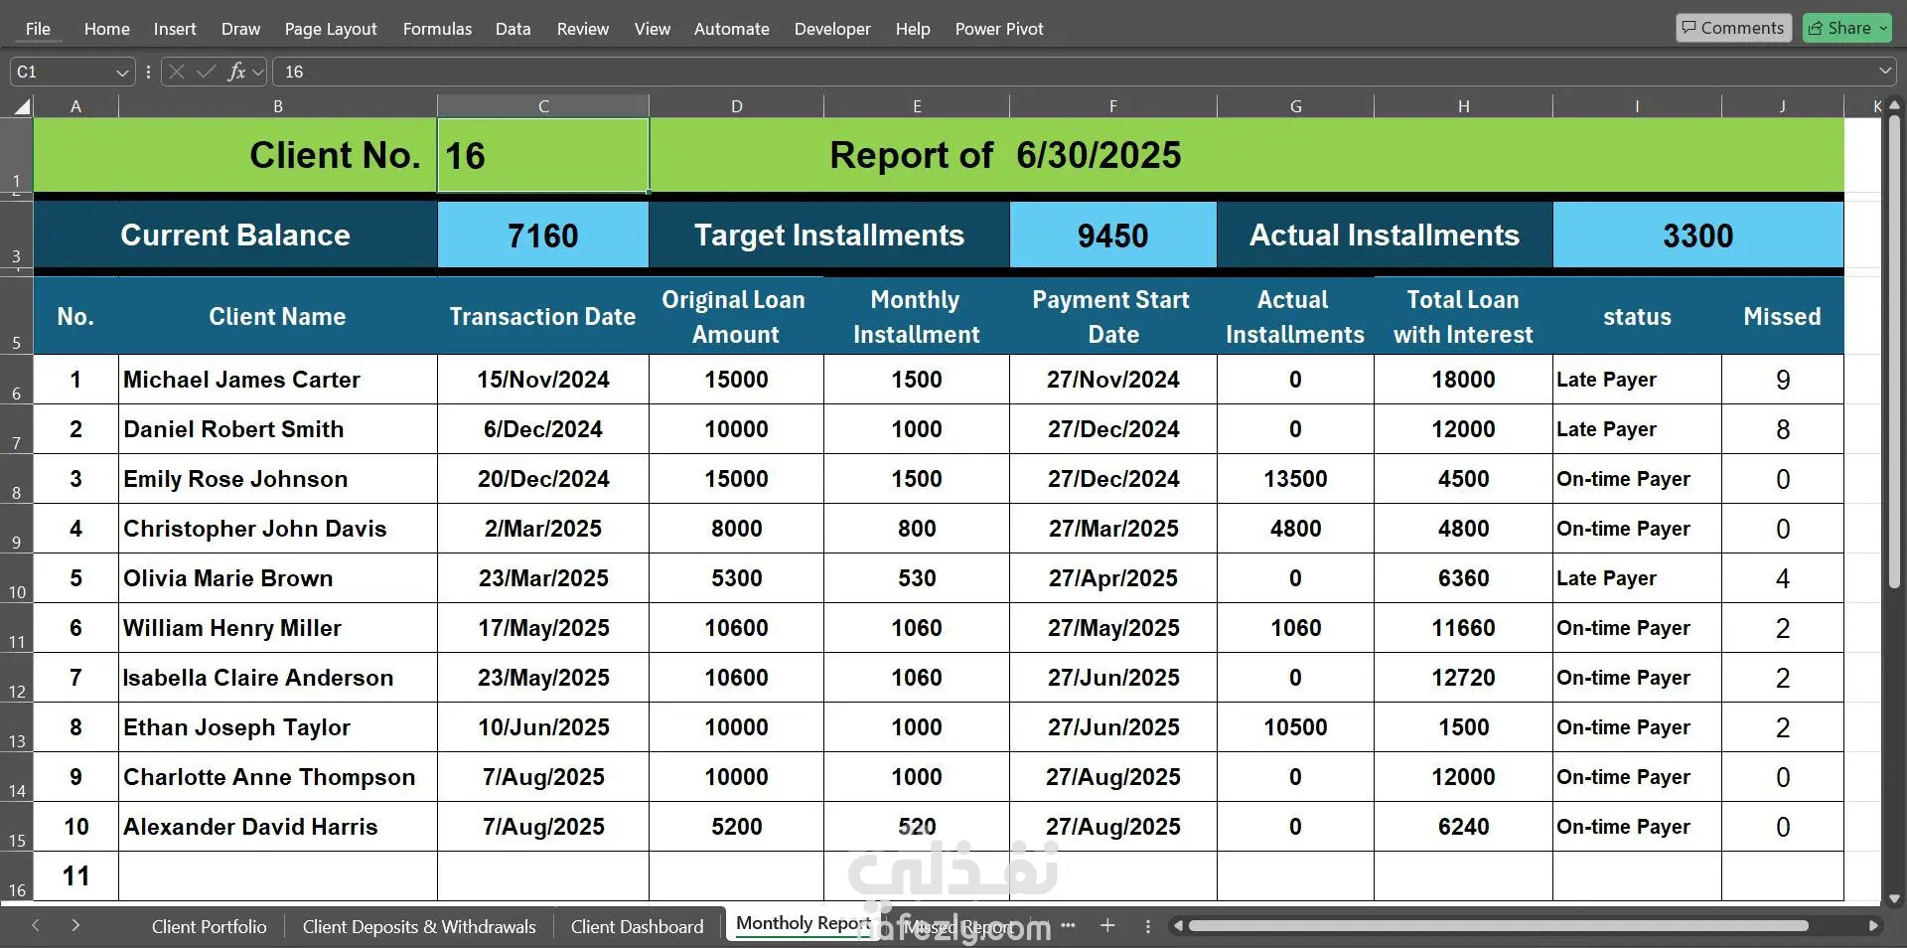The height and width of the screenshot is (948, 1907).
Task: Go to the Page Layout tab
Action: coord(331,29)
